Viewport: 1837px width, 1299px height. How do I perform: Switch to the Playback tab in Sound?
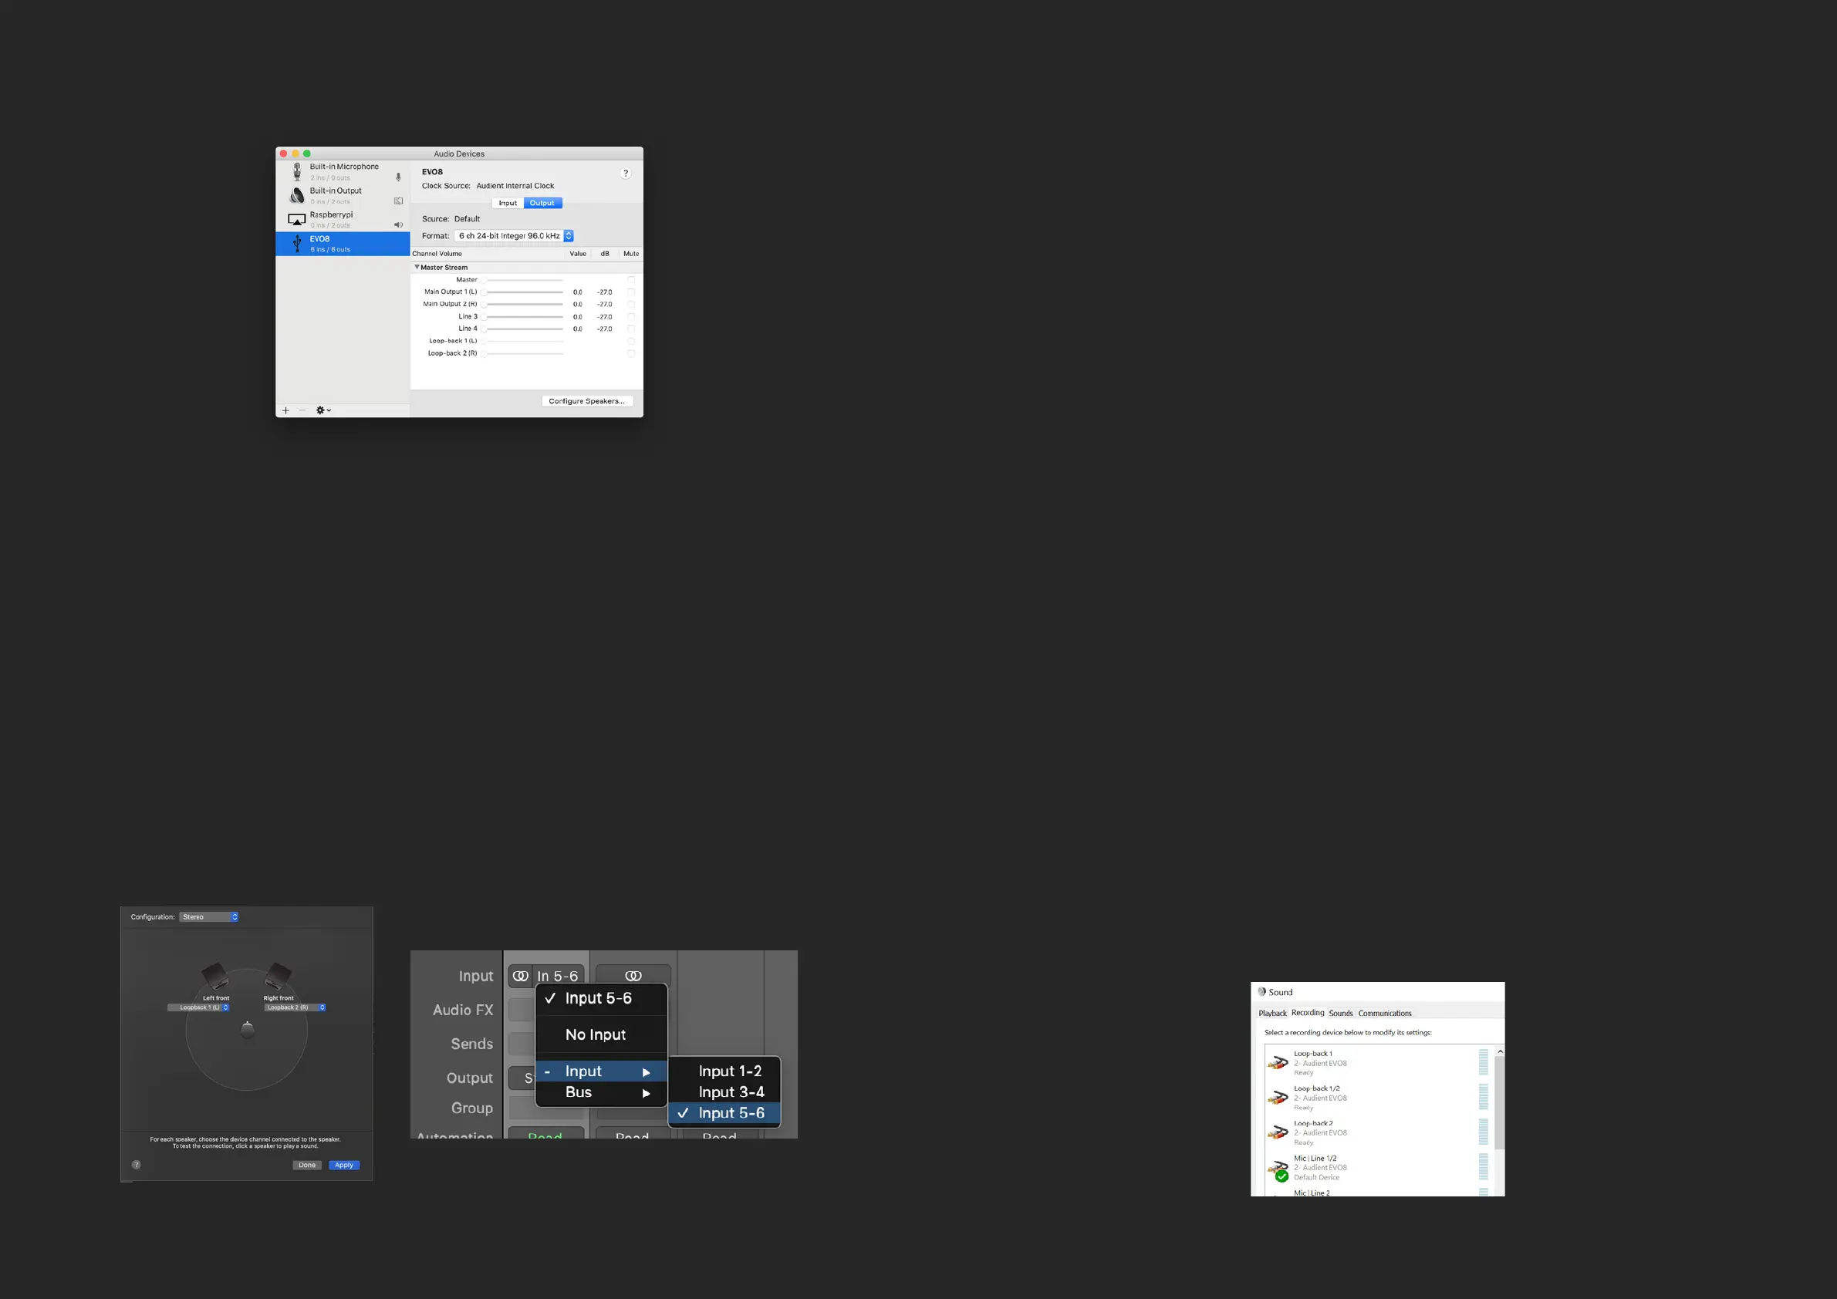1272,1013
